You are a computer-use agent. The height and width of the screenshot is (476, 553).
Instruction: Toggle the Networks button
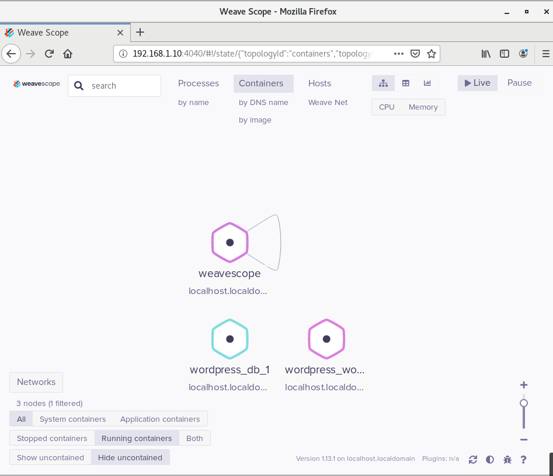[x=36, y=382]
